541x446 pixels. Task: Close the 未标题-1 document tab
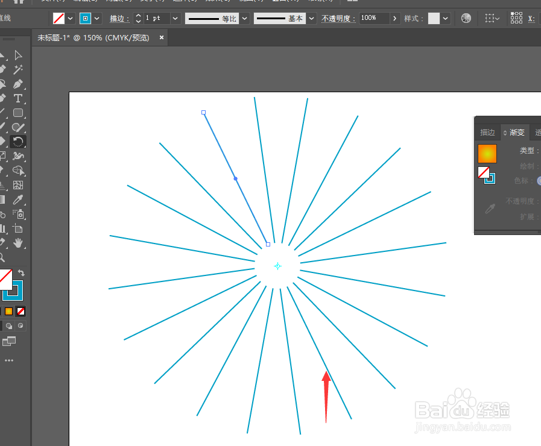[162, 37]
